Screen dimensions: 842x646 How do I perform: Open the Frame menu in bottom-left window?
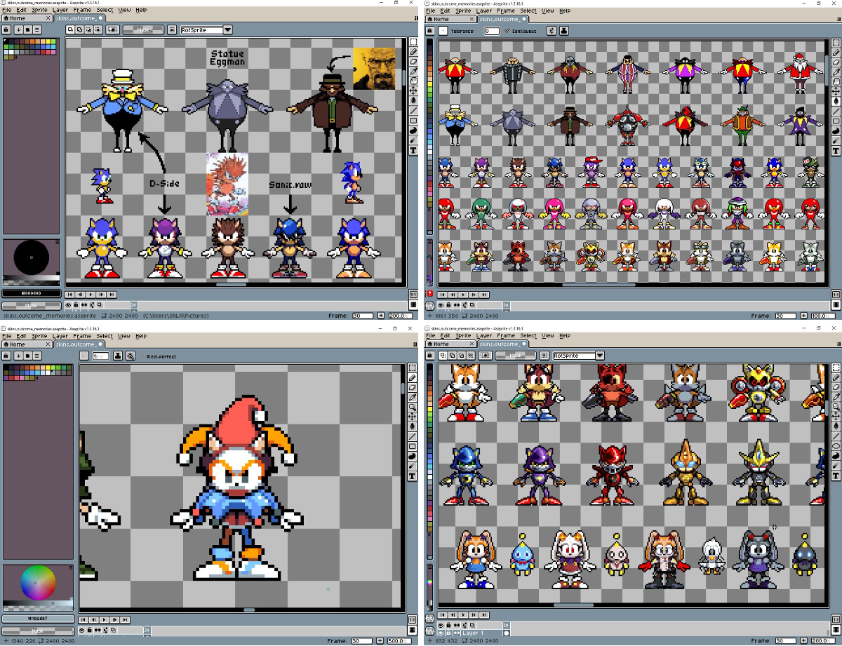click(x=82, y=335)
